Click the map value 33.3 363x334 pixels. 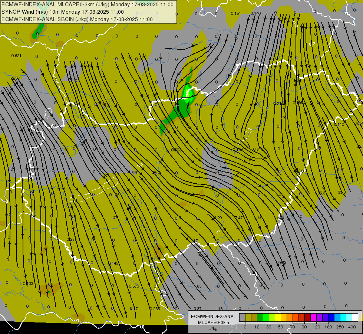(342, 192)
